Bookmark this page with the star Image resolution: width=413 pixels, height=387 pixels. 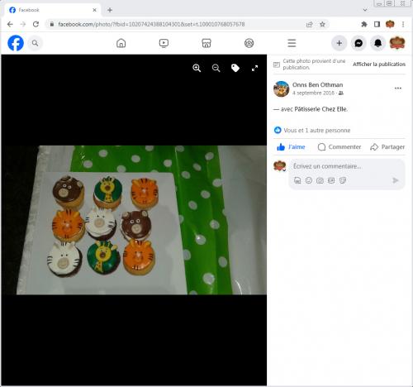tap(322, 24)
